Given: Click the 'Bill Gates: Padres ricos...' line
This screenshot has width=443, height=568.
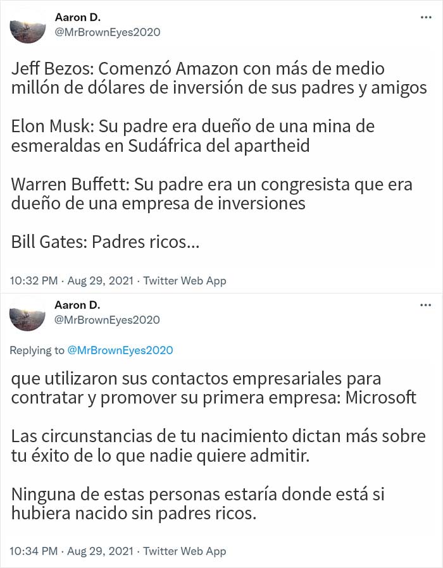Looking at the screenshot, I should coord(105,242).
